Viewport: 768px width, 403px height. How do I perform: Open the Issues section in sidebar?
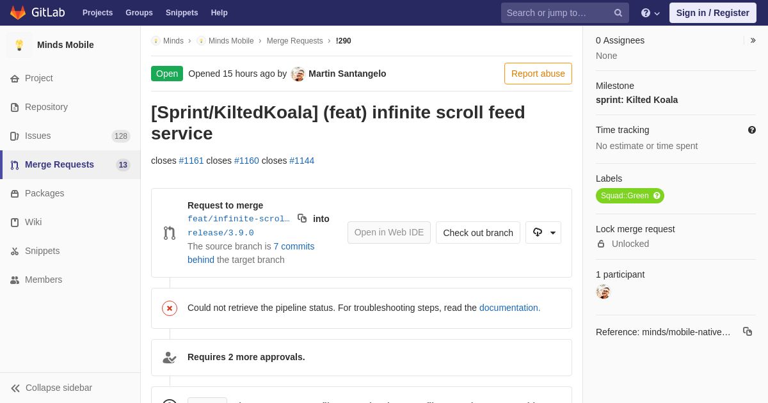point(38,136)
